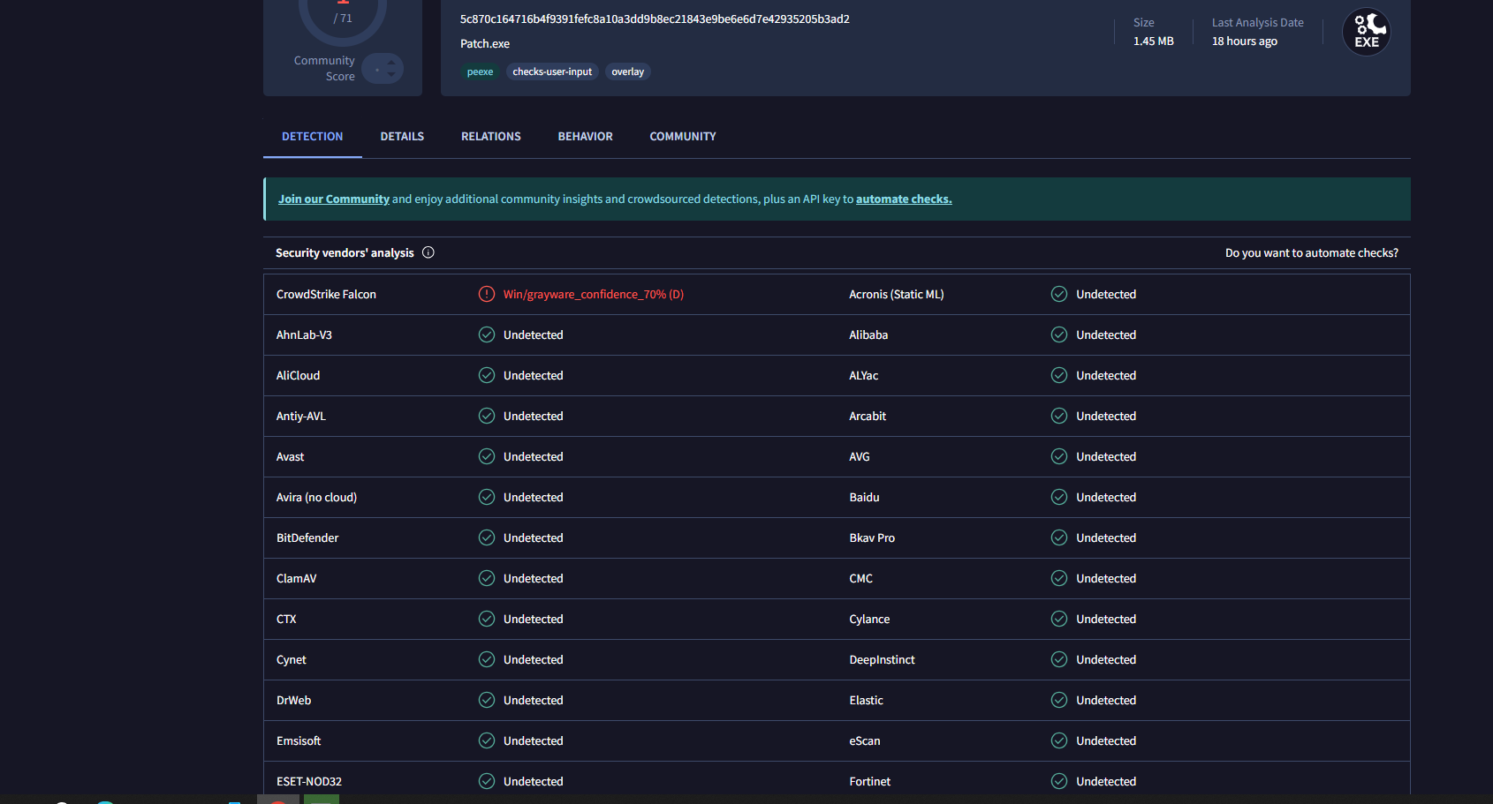
Task: Switch to the DETECTION tab
Action: pos(313,137)
